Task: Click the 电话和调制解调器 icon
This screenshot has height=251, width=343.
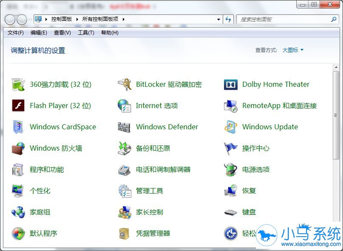Action: 125,170
